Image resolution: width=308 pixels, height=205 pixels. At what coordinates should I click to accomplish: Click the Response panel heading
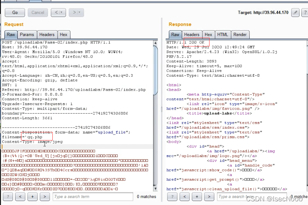180,24
